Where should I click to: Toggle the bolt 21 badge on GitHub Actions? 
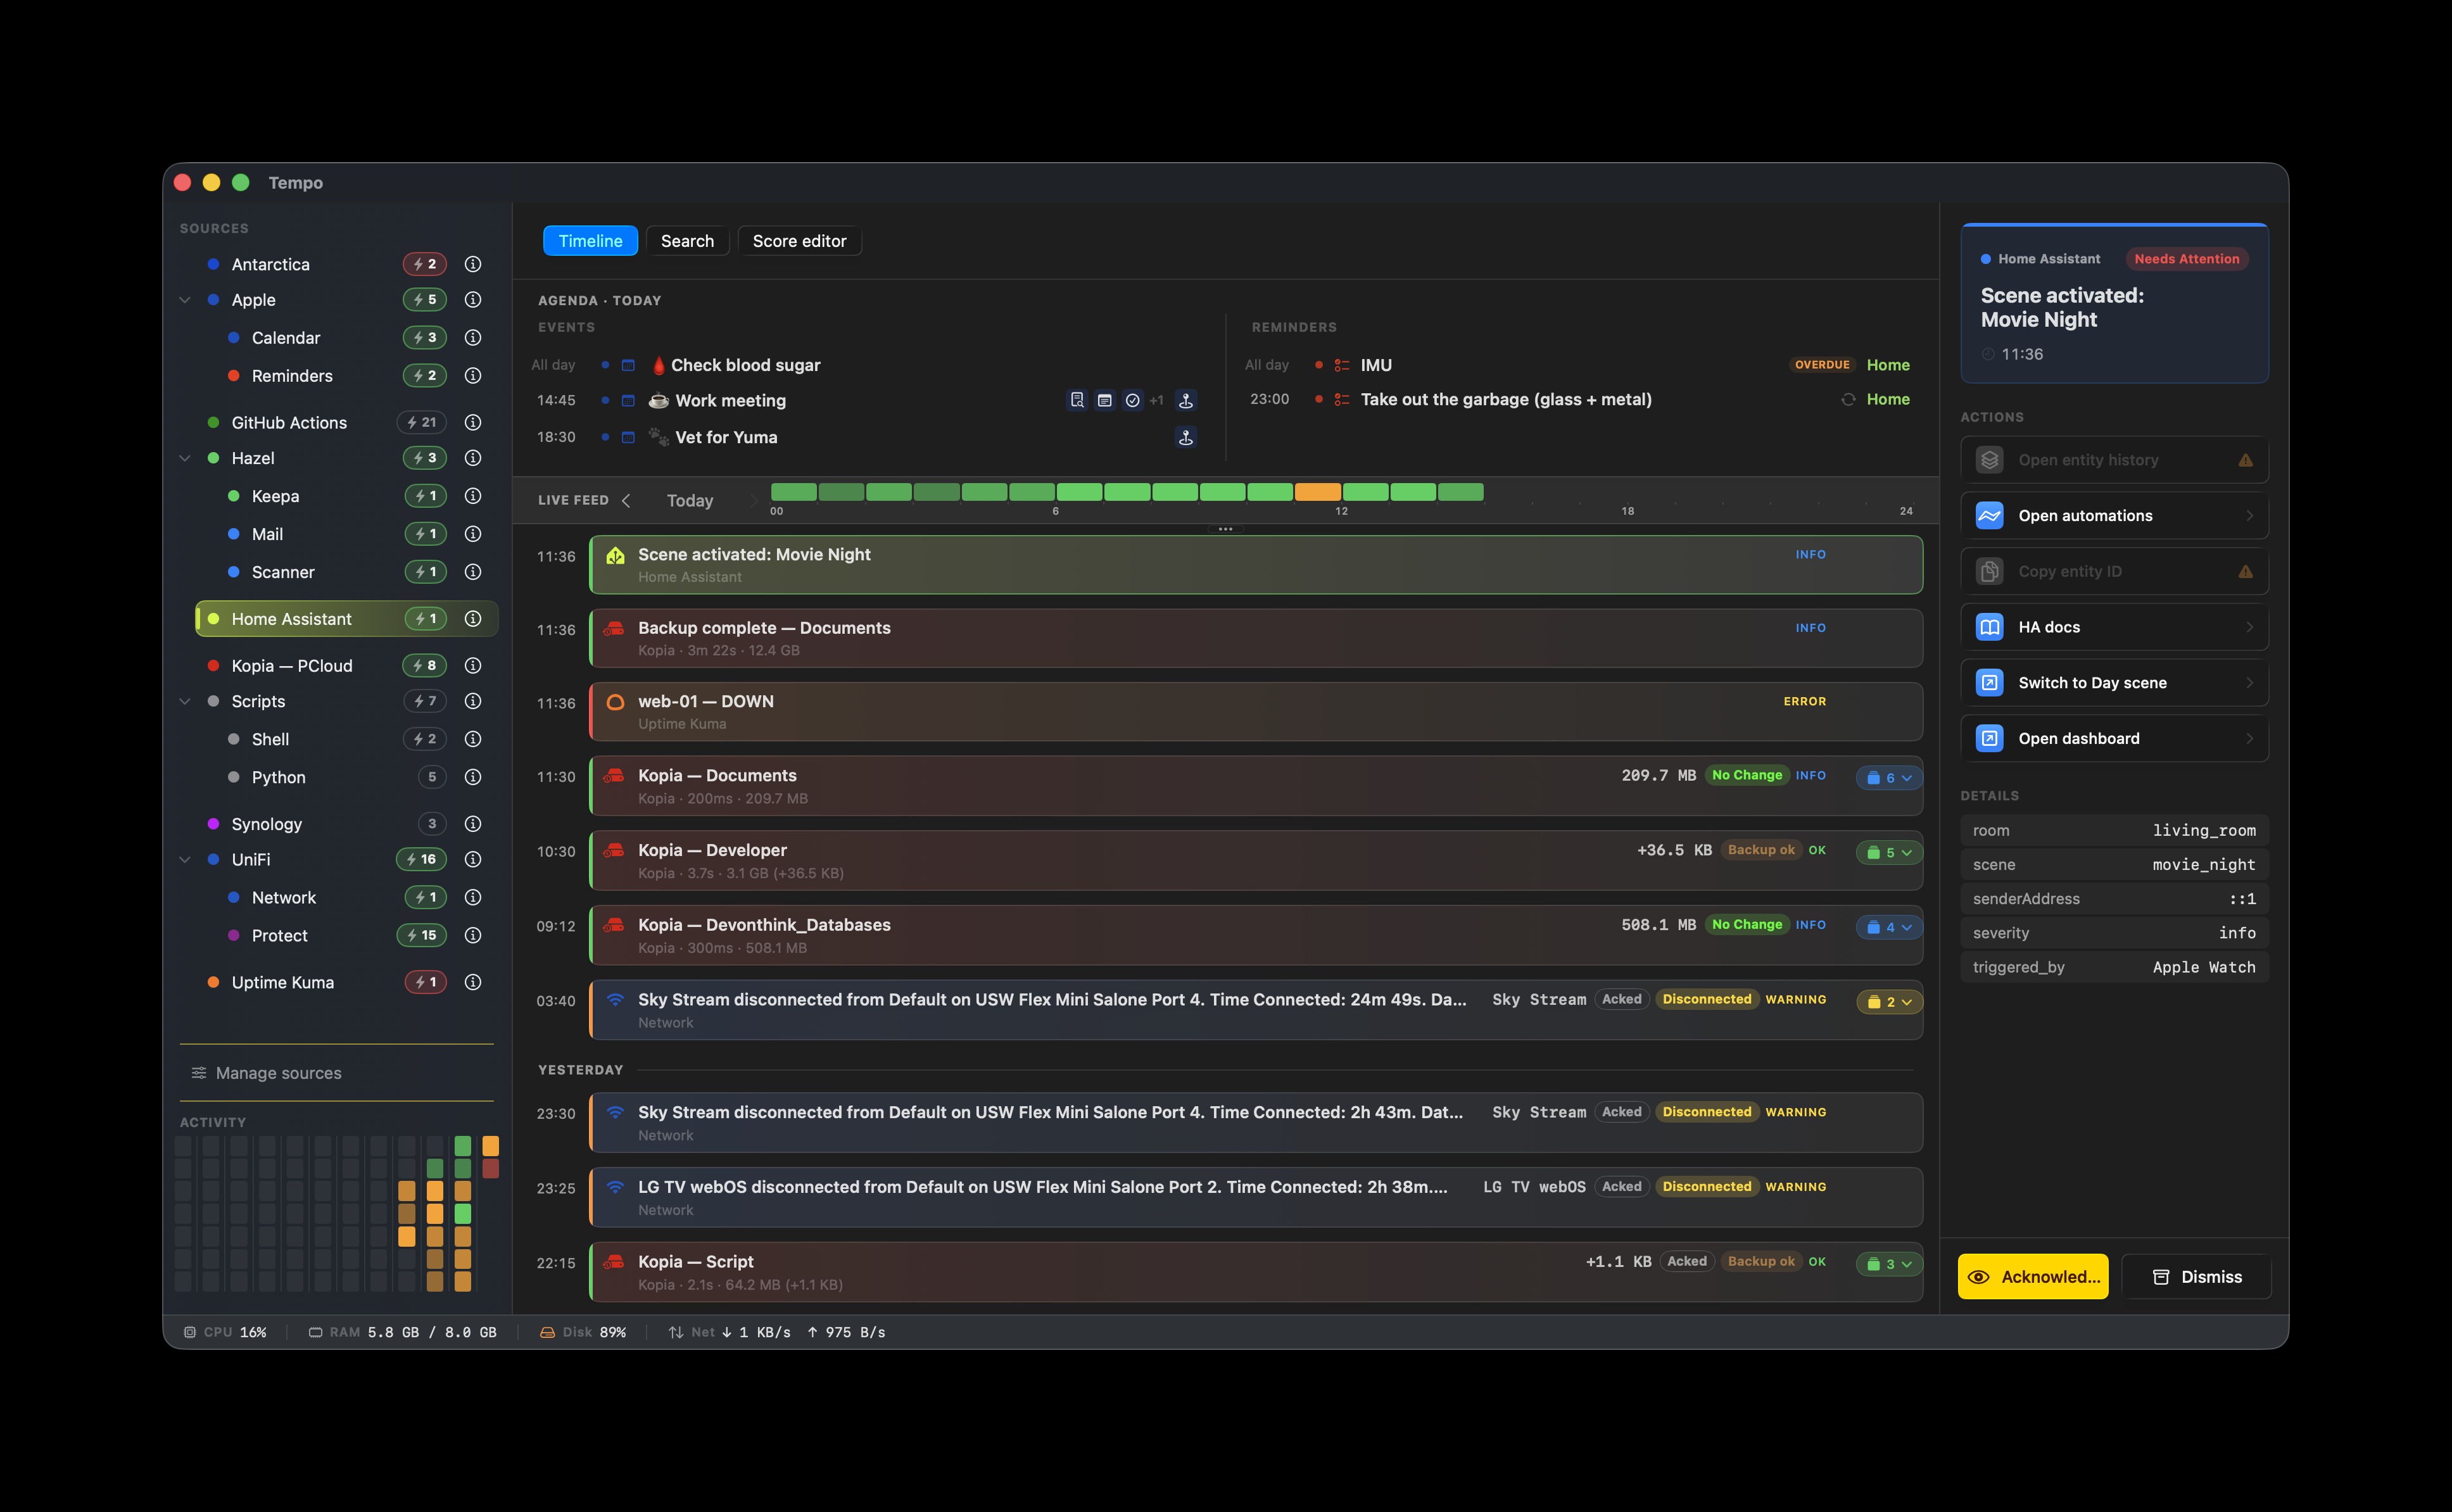(422, 422)
